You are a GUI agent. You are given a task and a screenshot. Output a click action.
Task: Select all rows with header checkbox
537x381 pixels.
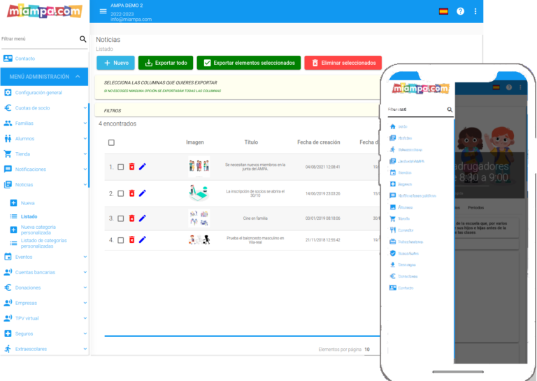pyautogui.click(x=111, y=143)
